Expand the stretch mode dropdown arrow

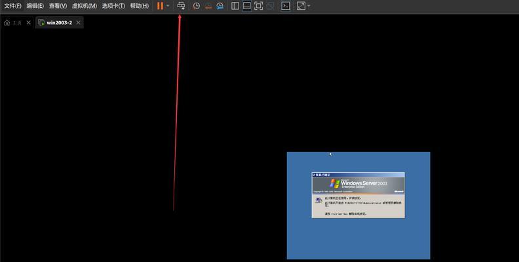tap(309, 6)
